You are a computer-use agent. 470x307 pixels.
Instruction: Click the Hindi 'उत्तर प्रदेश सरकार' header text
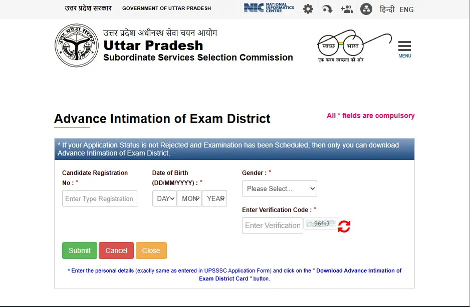click(x=88, y=8)
